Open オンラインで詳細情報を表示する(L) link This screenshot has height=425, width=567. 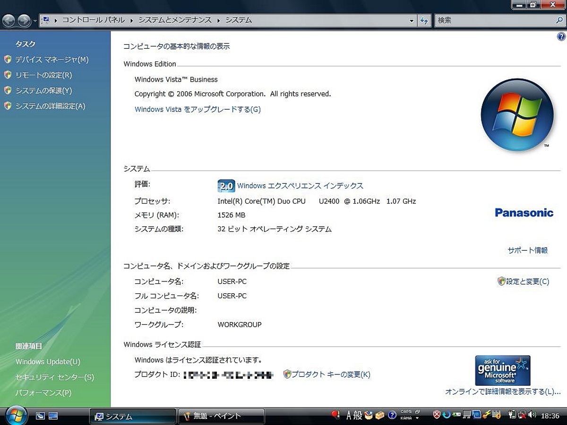click(503, 392)
